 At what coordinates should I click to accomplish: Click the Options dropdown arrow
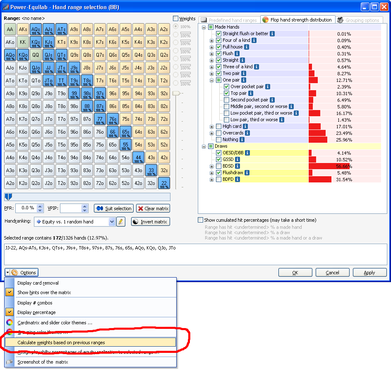tap(7, 273)
